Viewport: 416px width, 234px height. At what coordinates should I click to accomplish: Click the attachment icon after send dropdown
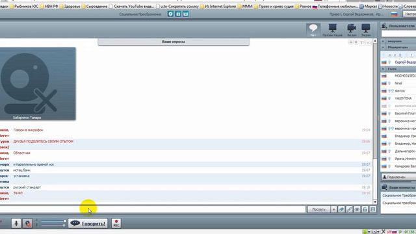coord(341,209)
